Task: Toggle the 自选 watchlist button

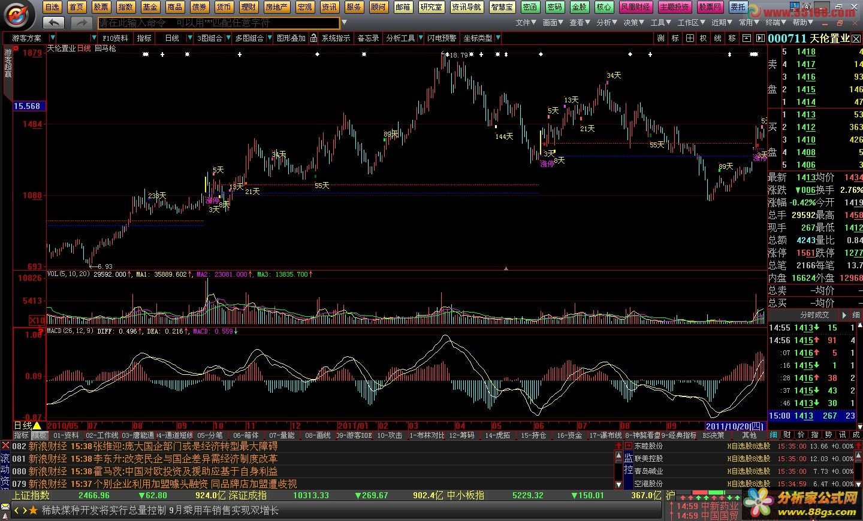Action: click(x=52, y=7)
